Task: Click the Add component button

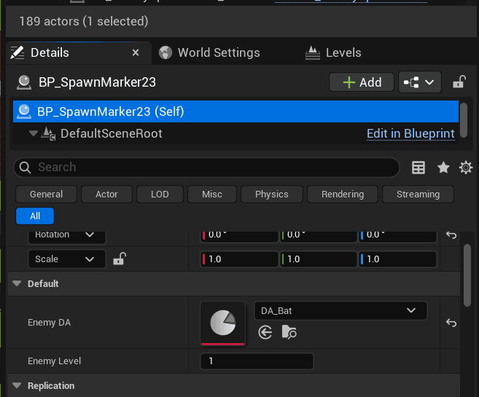Action: click(x=362, y=82)
